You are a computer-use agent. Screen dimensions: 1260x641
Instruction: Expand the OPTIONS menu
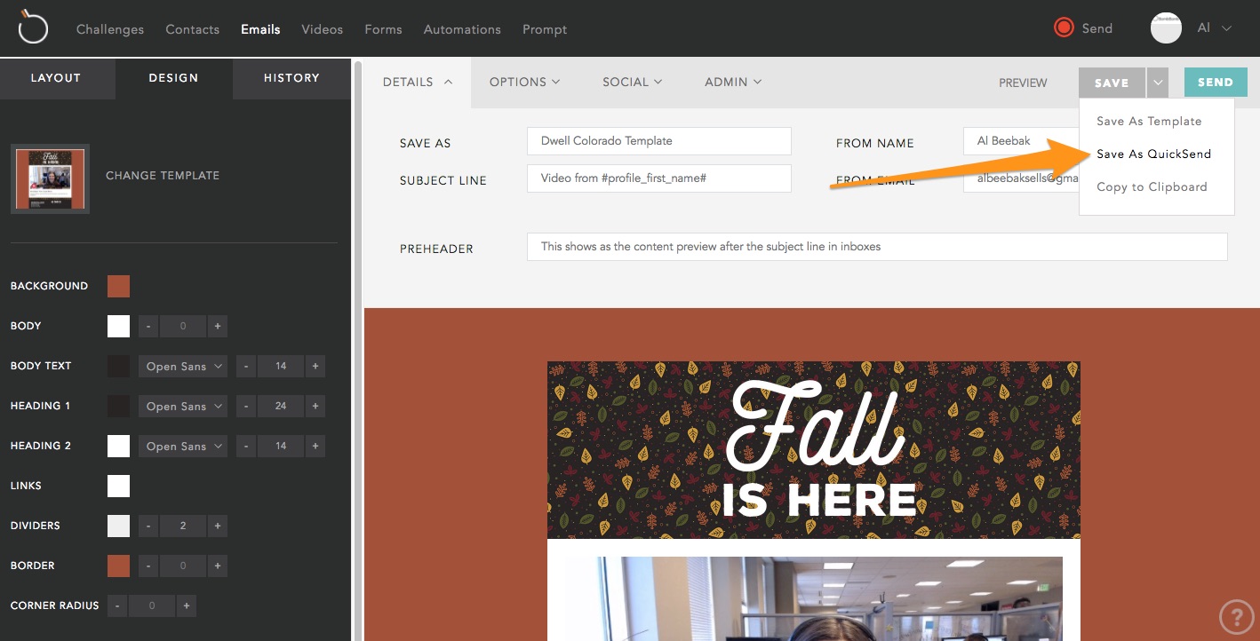pos(524,82)
